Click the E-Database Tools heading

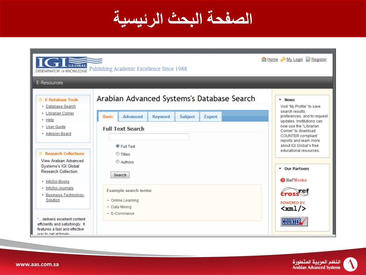point(61,100)
